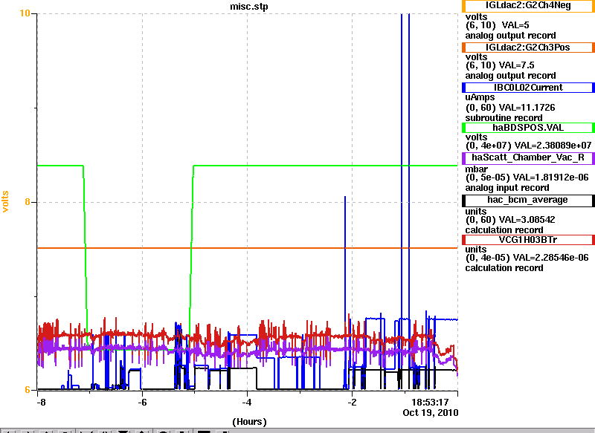
Task: Select the VCG1H03BTr legend button
Action: tap(528, 240)
